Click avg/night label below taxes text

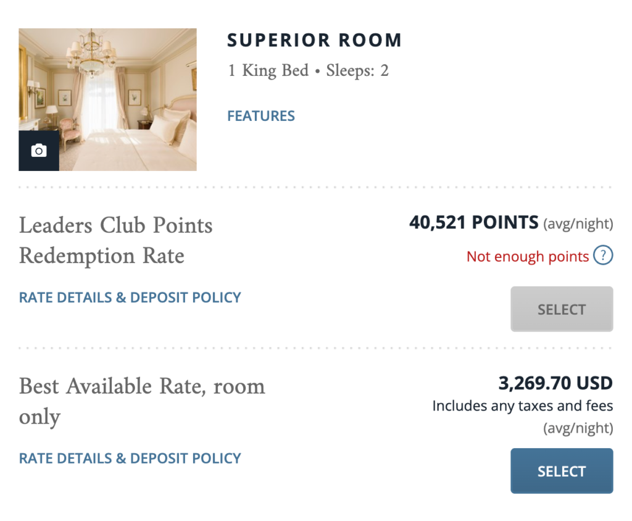(578, 428)
